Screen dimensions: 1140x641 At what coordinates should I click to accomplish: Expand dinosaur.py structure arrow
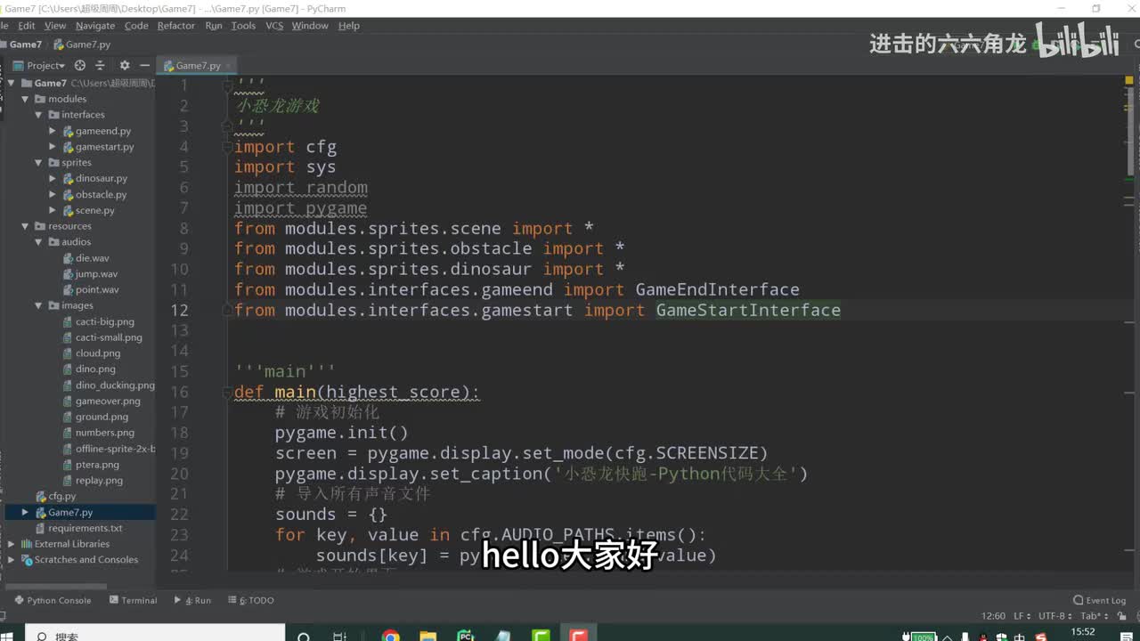[53, 179]
